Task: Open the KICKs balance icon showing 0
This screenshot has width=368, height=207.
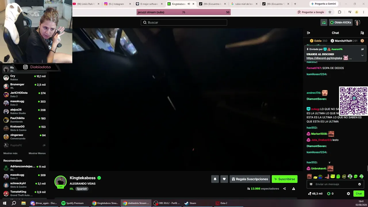Action: tap(330, 193)
